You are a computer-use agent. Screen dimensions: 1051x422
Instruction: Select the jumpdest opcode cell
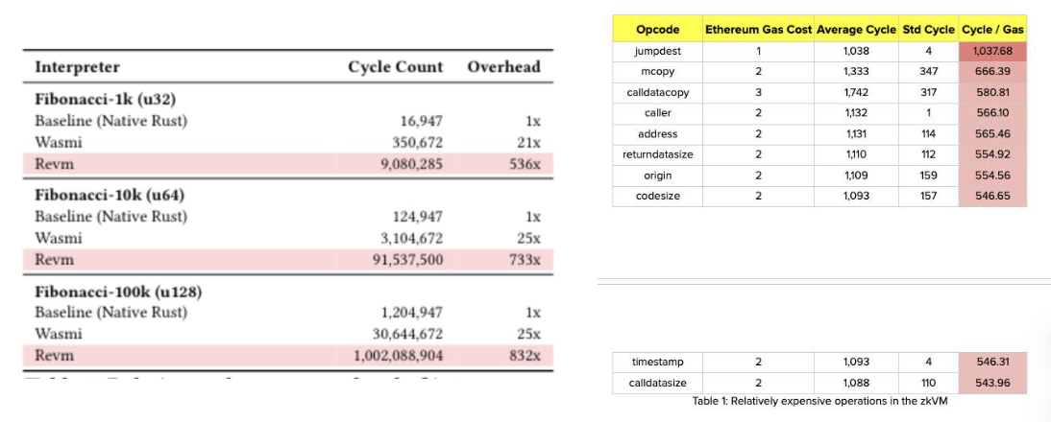pos(658,50)
